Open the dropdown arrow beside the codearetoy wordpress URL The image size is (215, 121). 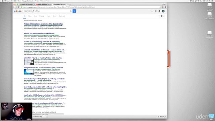click(x=64, y=43)
